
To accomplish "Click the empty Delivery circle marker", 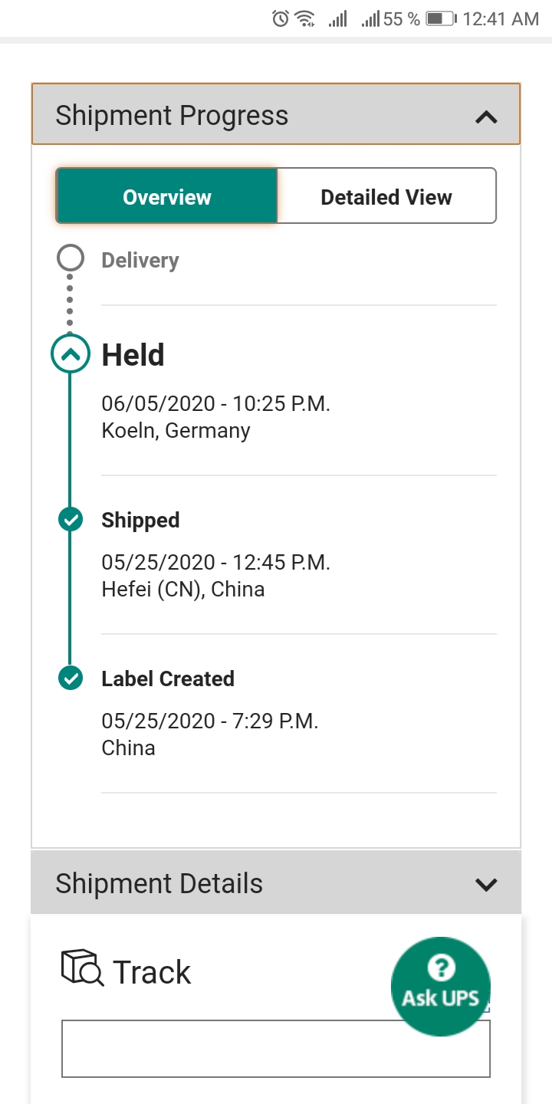I will tap(71, 258).
